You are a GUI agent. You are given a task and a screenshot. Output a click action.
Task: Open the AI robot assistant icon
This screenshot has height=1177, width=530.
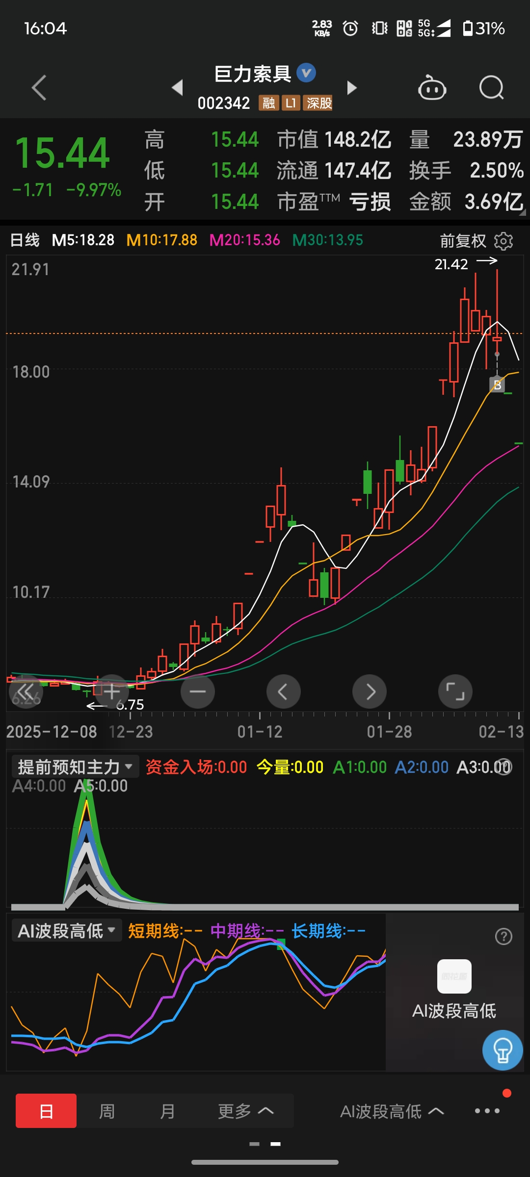click(x=432, y=88)
